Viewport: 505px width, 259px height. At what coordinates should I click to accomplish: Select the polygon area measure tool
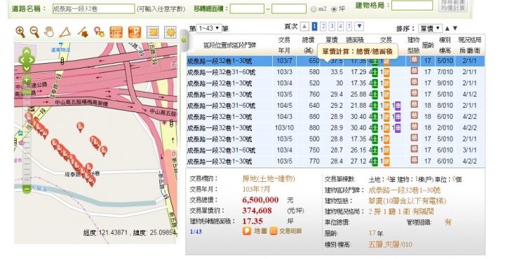click(x=65, y=32)
